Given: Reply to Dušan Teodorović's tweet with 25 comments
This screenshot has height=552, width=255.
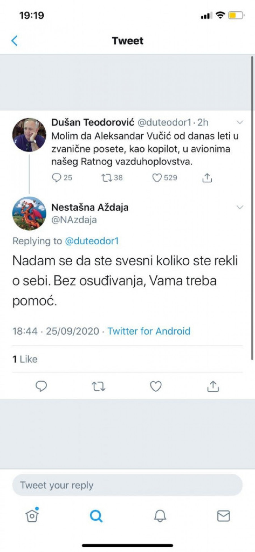Looking at the screenshot, I should (x=57, y=178).
